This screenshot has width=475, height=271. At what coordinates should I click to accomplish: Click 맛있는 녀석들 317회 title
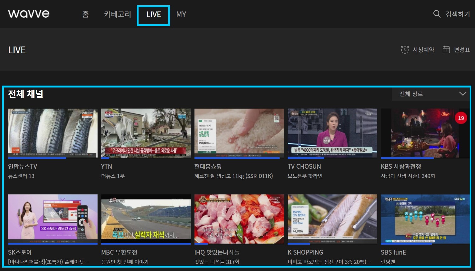pos(217,262)
